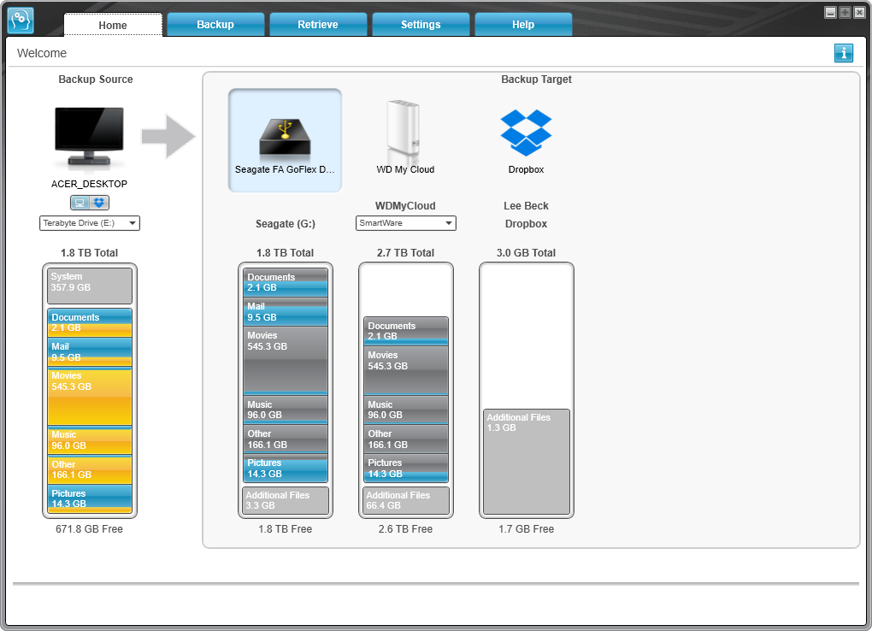
Task: Switch to the Home tab
Action: [113, 25]
